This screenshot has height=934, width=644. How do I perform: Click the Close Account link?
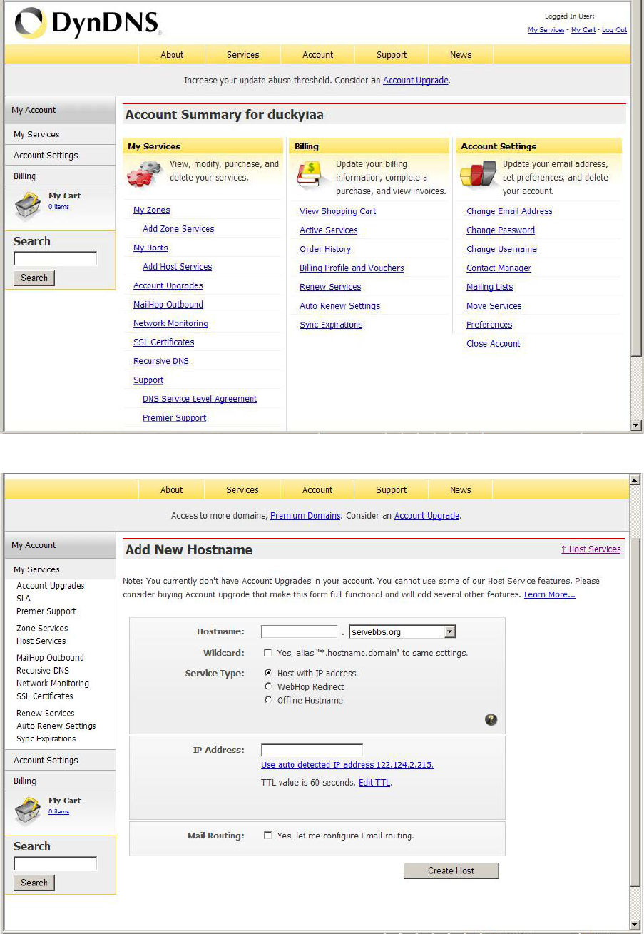pos(493,343)
